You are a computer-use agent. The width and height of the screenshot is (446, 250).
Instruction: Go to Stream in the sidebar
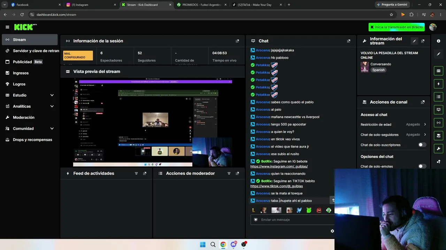(x=30, y=40)
